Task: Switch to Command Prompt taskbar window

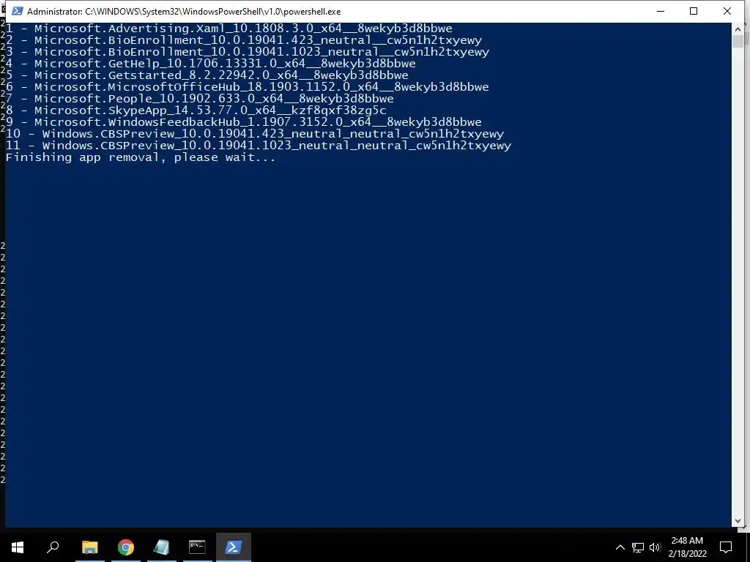Action: (x=197, y=547)
